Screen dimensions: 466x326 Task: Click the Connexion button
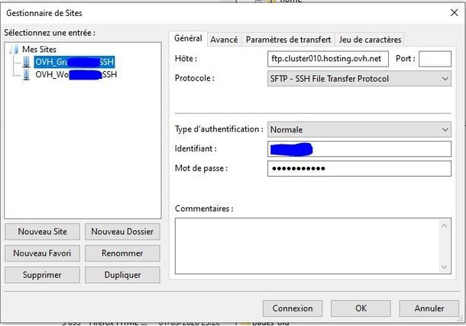point(293,308)
